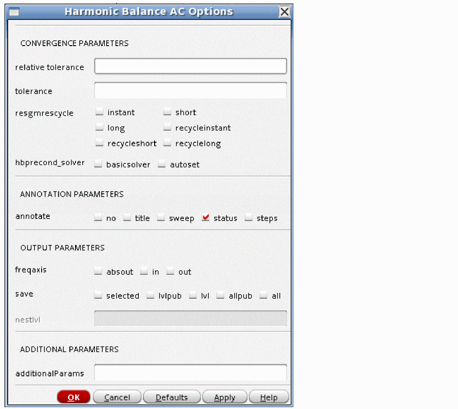Click the ANNOTATION PARAMETERS heading
The height and width of the screenshot is (409, 458).
tap(72, 194)
